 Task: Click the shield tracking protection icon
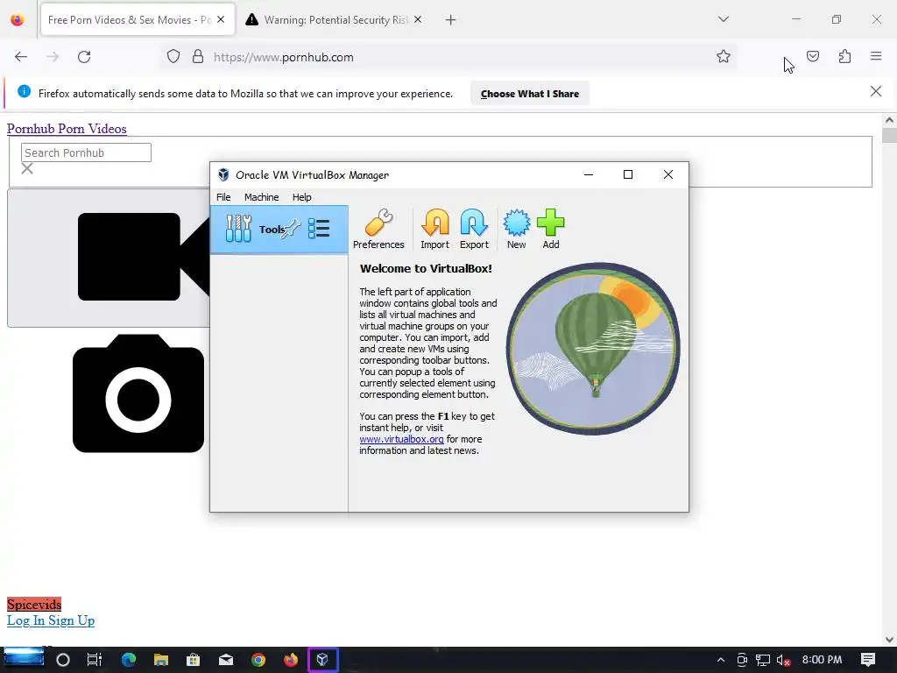click(173, 56)
